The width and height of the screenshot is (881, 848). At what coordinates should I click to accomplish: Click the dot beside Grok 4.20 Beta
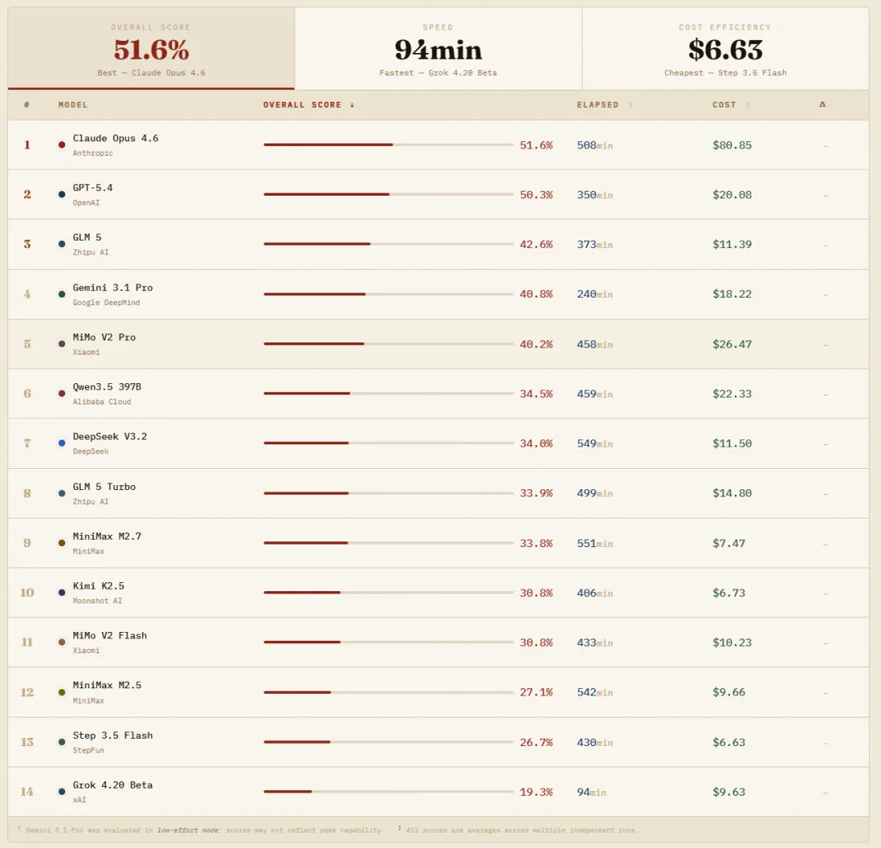(62, 792)
